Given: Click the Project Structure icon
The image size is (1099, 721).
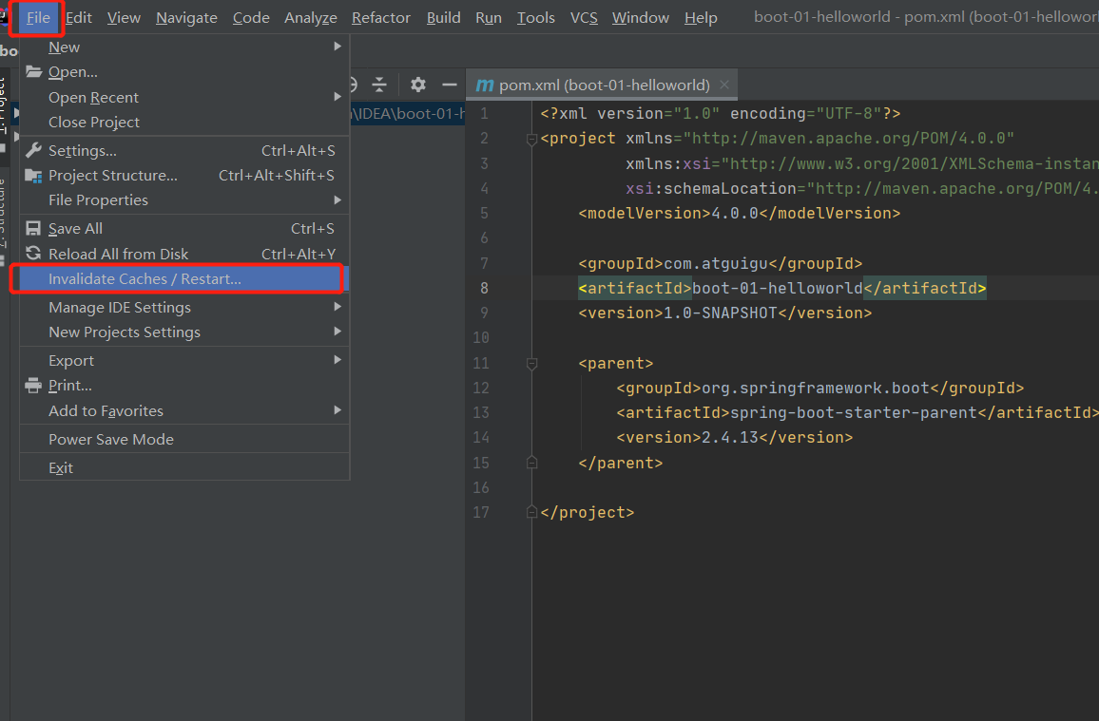Looking at the screenshot, I should (33, 175).
